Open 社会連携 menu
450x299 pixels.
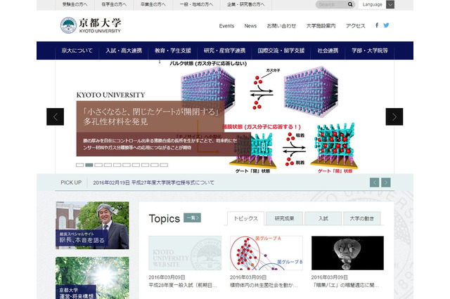[328, 51]
